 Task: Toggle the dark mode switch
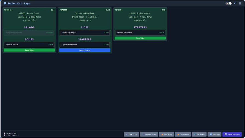(x=228, y=3)
